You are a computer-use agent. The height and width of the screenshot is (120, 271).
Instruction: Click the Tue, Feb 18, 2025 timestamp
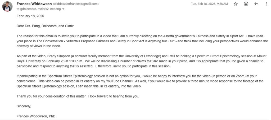pos(210,4)
